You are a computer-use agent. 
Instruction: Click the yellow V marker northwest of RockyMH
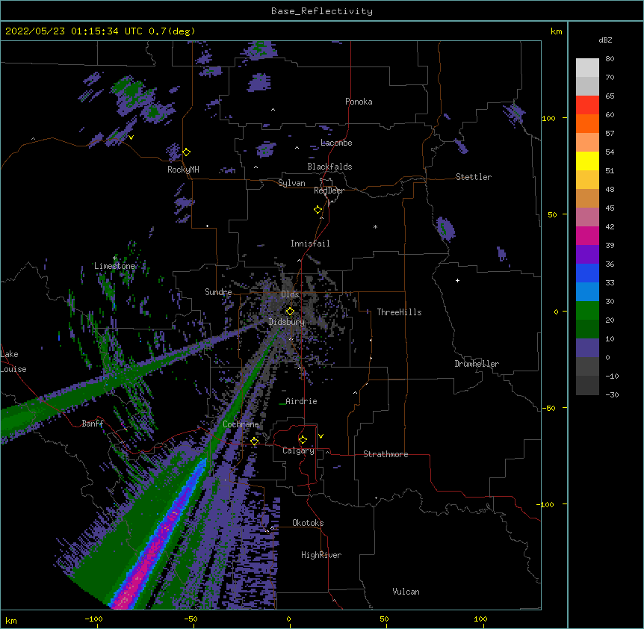click(x=131, y=137)
